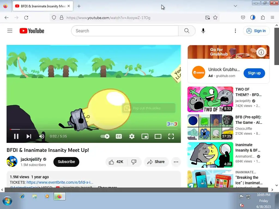Mute the video volume speaker icon
279x209 pixels.
tap(42, 136)
